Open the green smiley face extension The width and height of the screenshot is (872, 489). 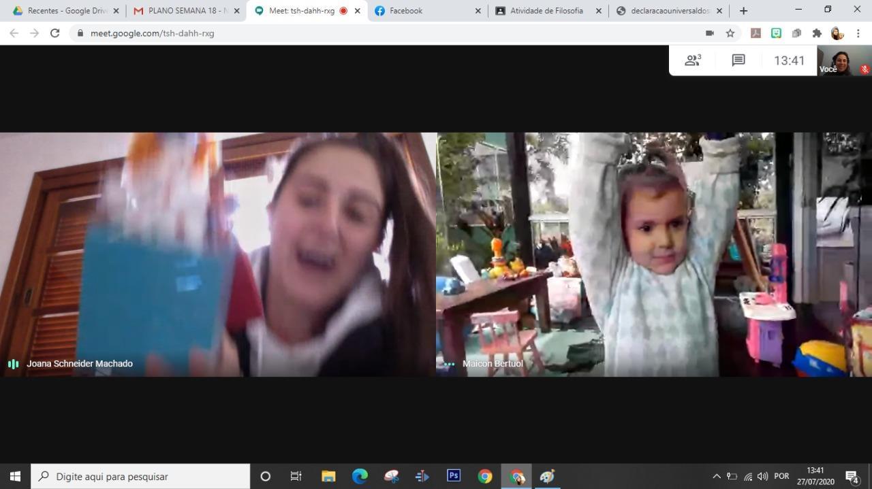(x=776, y=33)
